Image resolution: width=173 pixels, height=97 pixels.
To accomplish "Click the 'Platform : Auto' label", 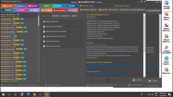I will pos(5,17).
